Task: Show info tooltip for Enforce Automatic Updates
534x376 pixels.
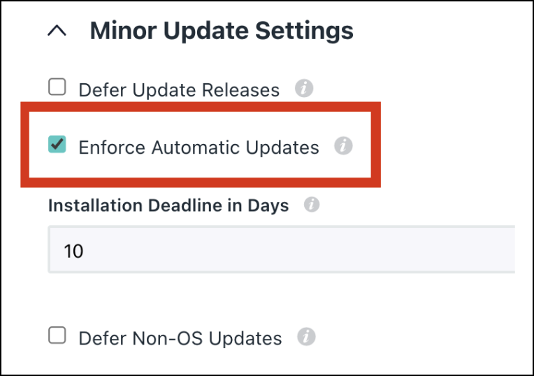Action: click(x=342, y=146)
